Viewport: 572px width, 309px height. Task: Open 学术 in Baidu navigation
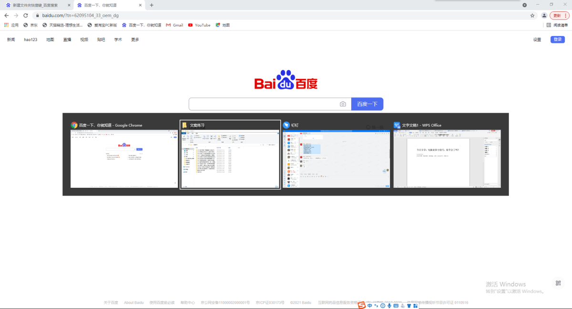[118, 39]
